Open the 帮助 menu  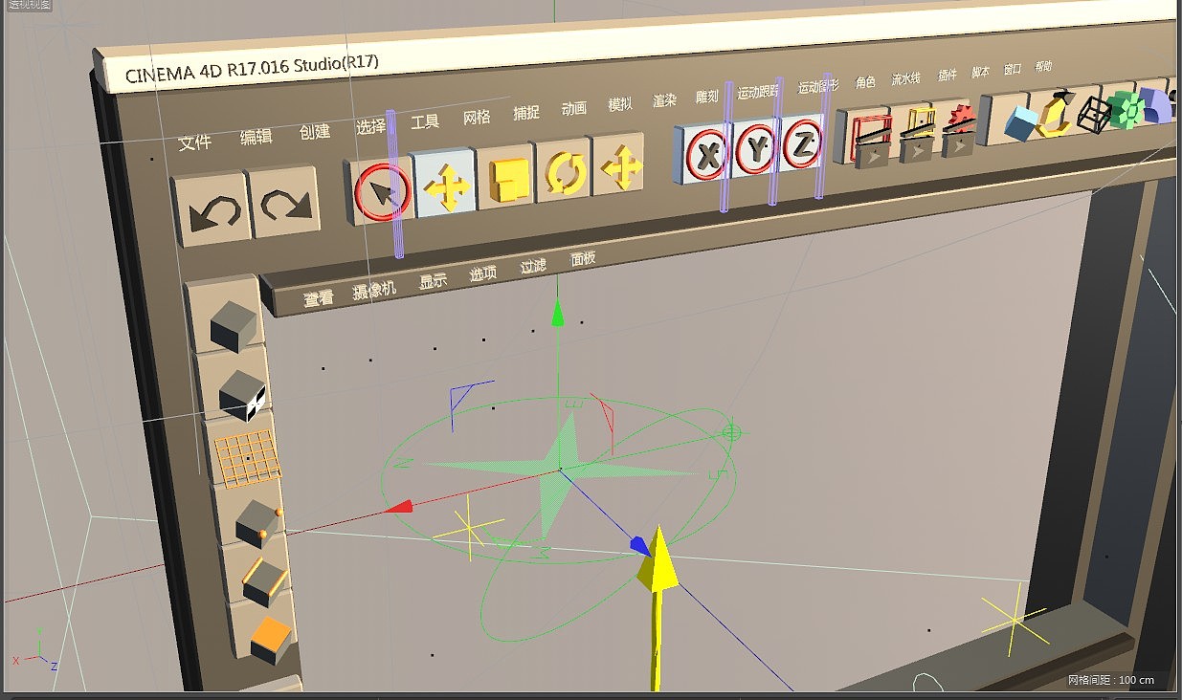[x=1043, y=66]
